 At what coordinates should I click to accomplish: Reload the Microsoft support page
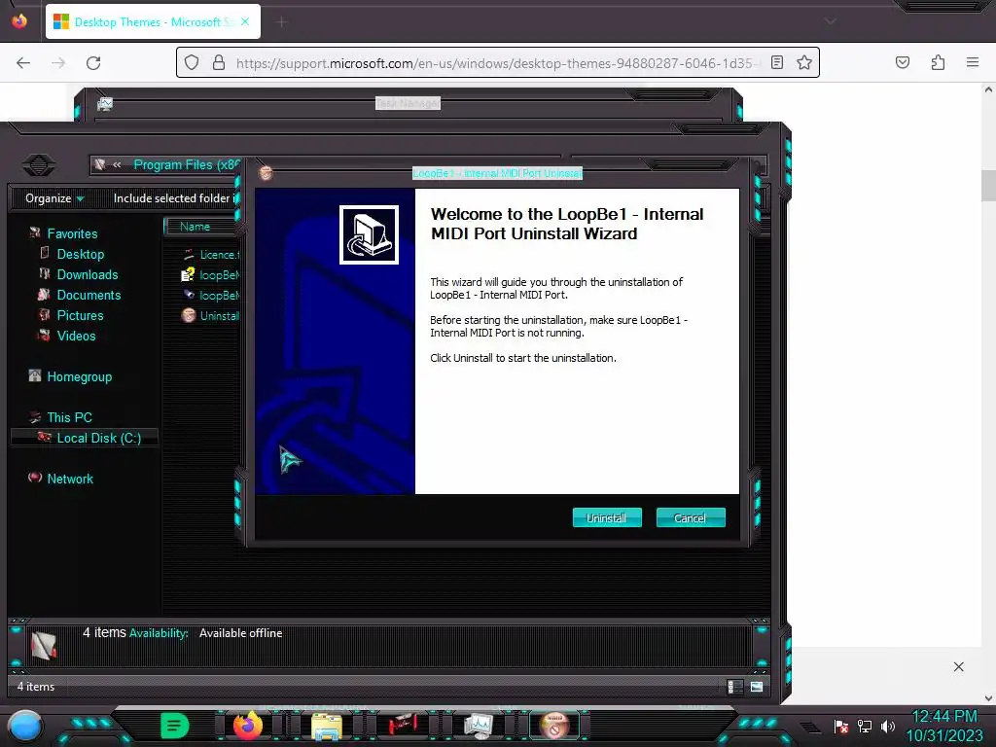(x=93, y=63)
